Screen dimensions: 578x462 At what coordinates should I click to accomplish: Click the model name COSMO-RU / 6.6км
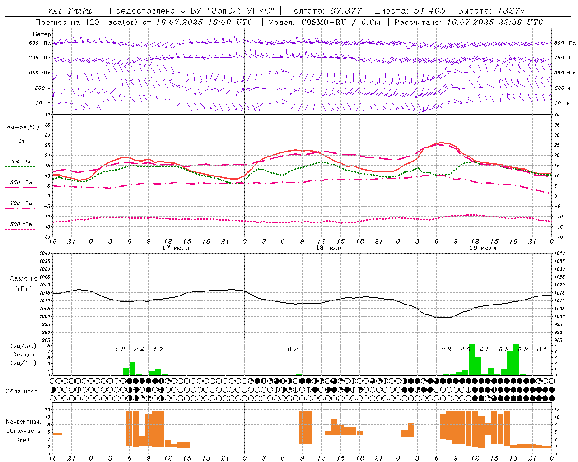341,22
